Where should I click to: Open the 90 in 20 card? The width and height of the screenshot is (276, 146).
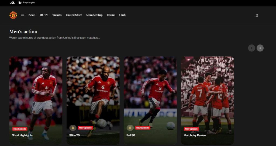pos(93,100)
